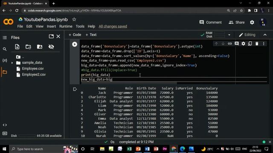
Task: Star the YoutubePandas notebook
Action: click(74, 20)
